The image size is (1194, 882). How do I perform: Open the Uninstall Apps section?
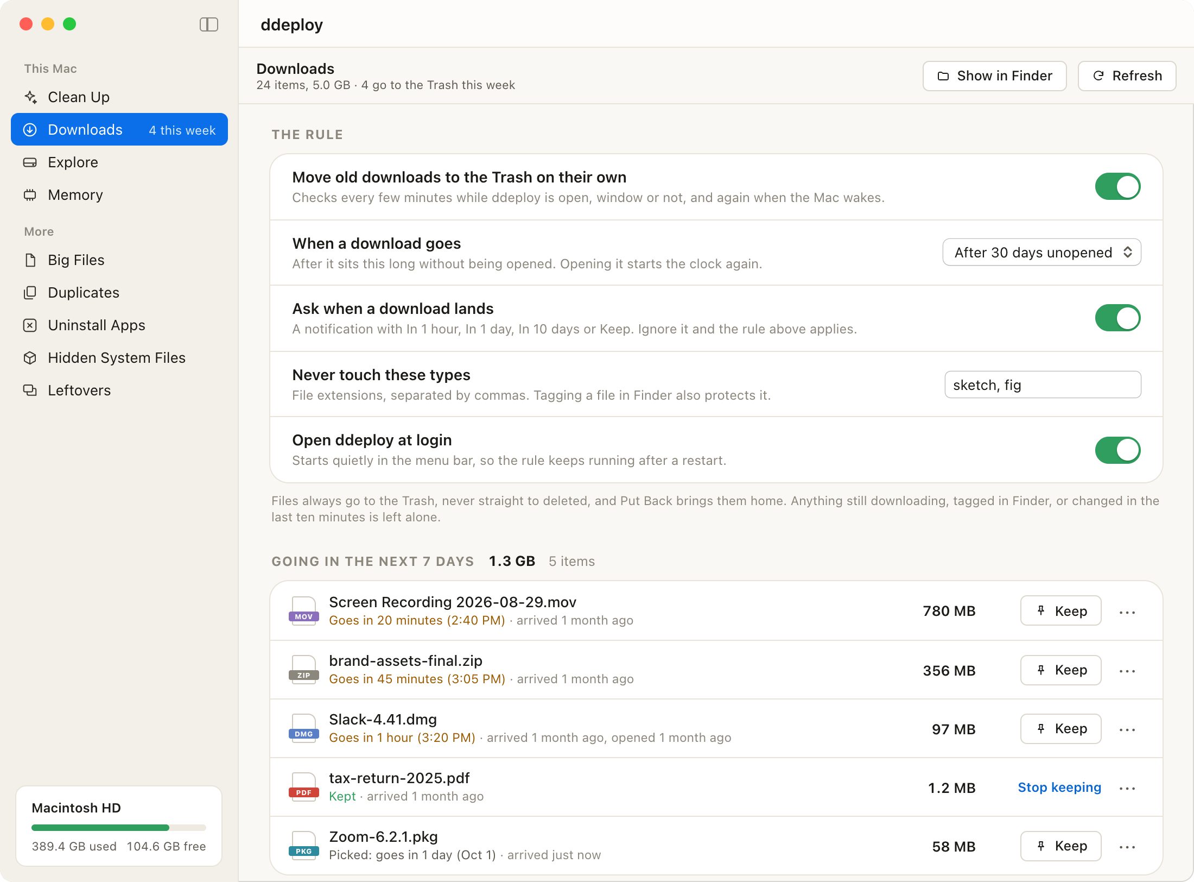pyautogui.click(x=119, y=325)
